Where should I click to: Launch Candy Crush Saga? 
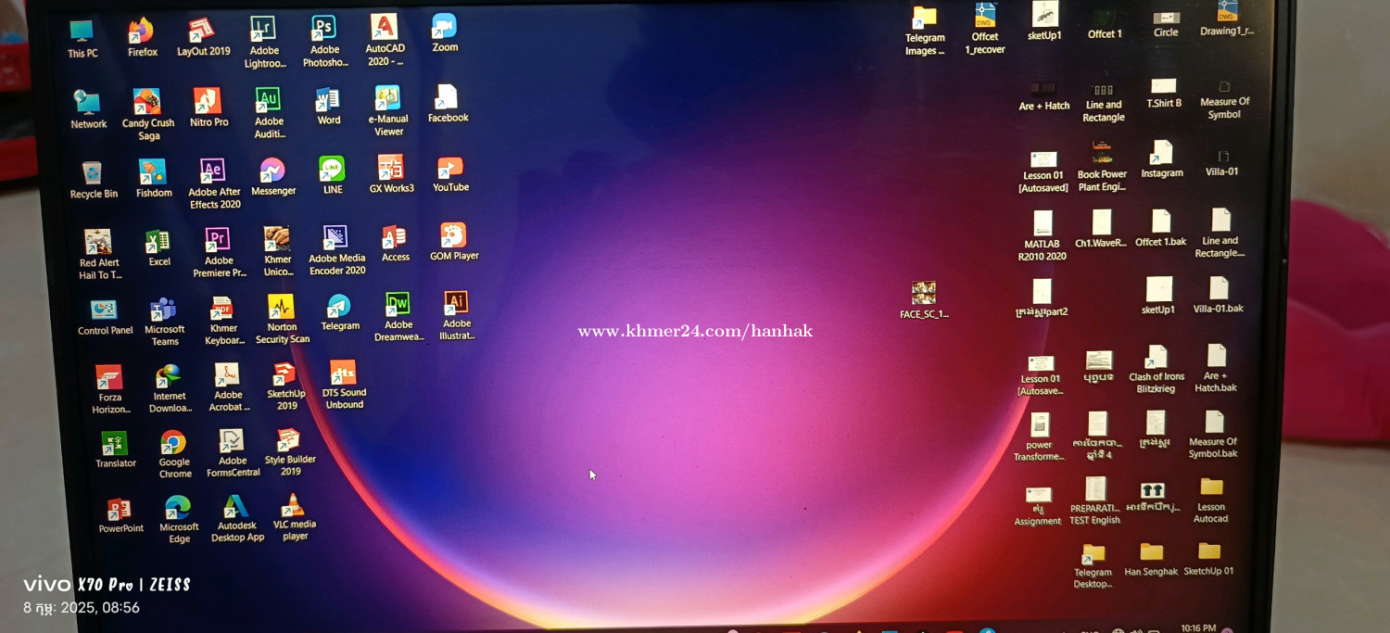[x=148, y=115]
